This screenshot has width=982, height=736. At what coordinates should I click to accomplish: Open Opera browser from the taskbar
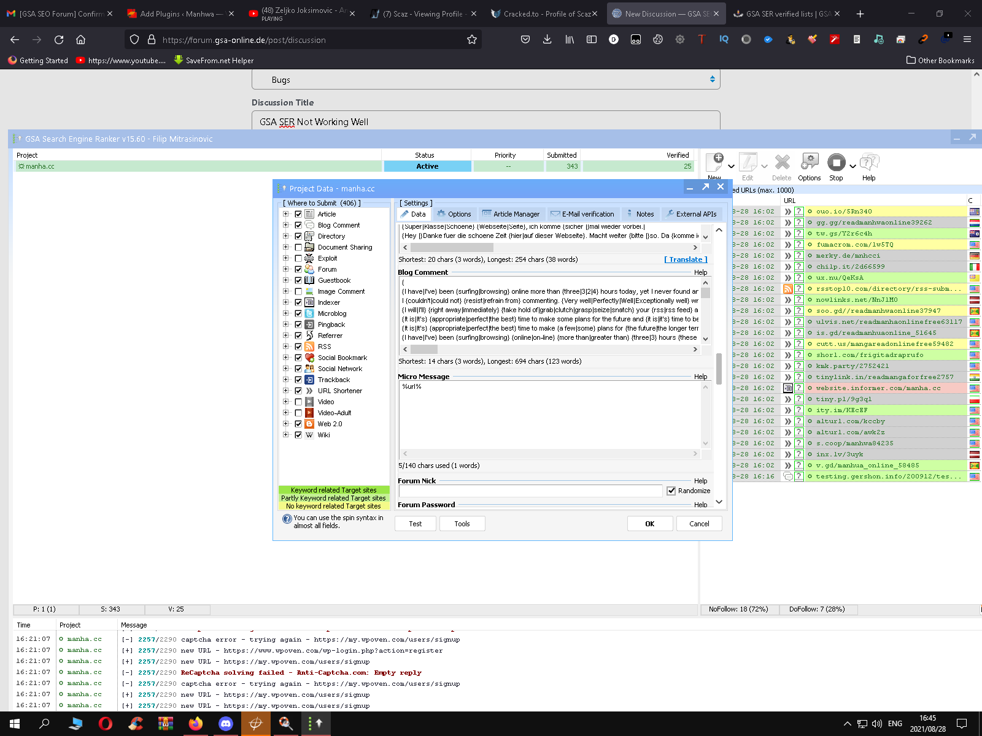click(x=106, y=724)
